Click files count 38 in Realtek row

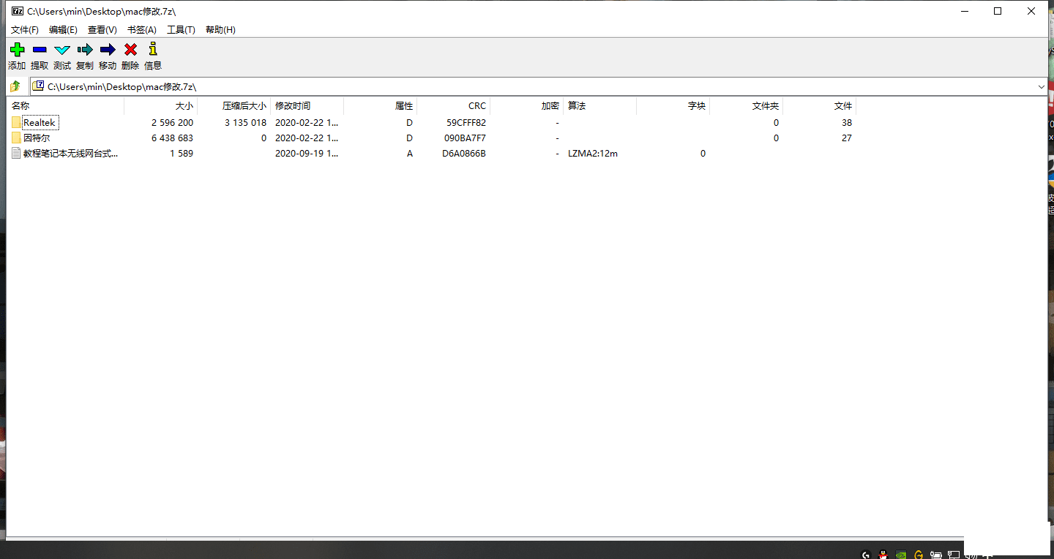[x=847, y=123]
